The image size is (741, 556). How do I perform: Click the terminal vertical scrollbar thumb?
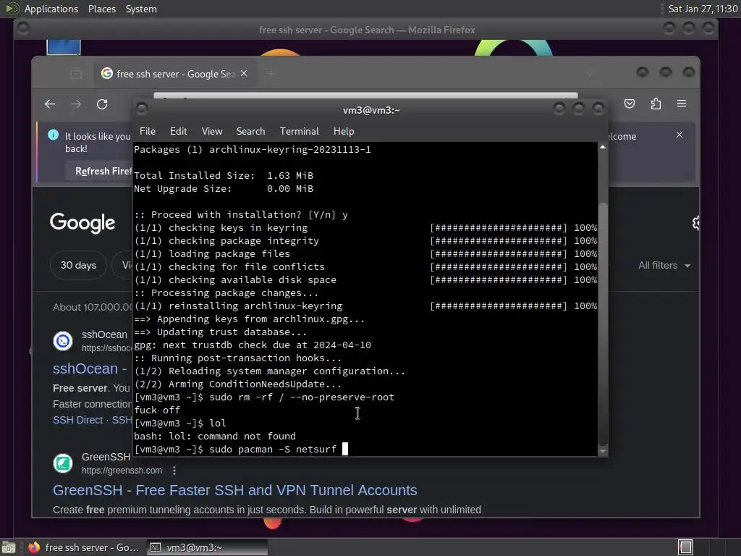(x=603, y=324)
